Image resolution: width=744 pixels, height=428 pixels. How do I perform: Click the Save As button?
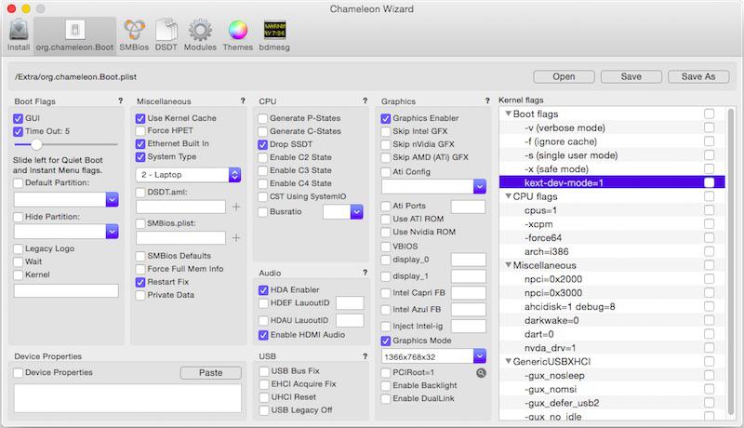pyautogui.click(x=698, y=77)
